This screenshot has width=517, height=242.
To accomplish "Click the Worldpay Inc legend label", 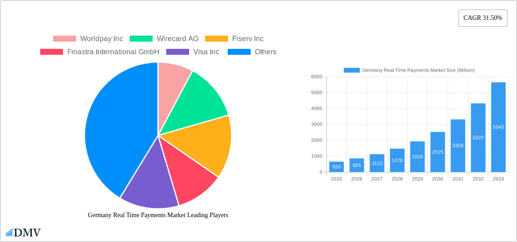I will (x=102, y=39).
